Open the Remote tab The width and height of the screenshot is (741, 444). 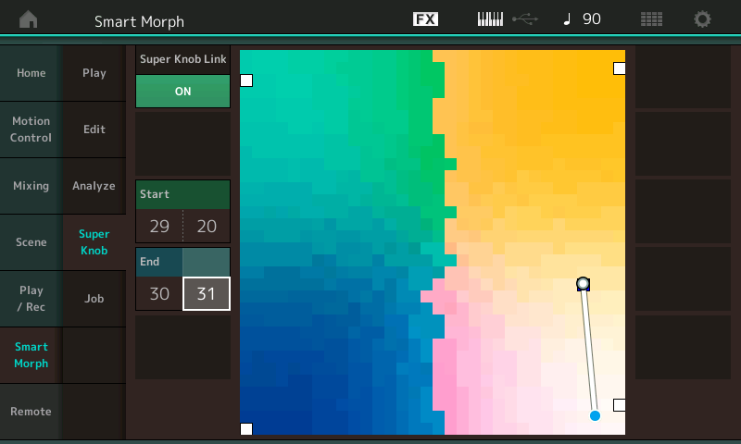click(x=31, y=412)
